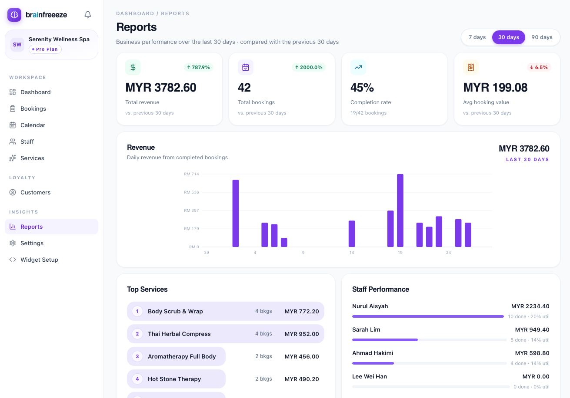Click the Services sparkle icon
The width and height of the screenshot is (570, 398).
13,158
